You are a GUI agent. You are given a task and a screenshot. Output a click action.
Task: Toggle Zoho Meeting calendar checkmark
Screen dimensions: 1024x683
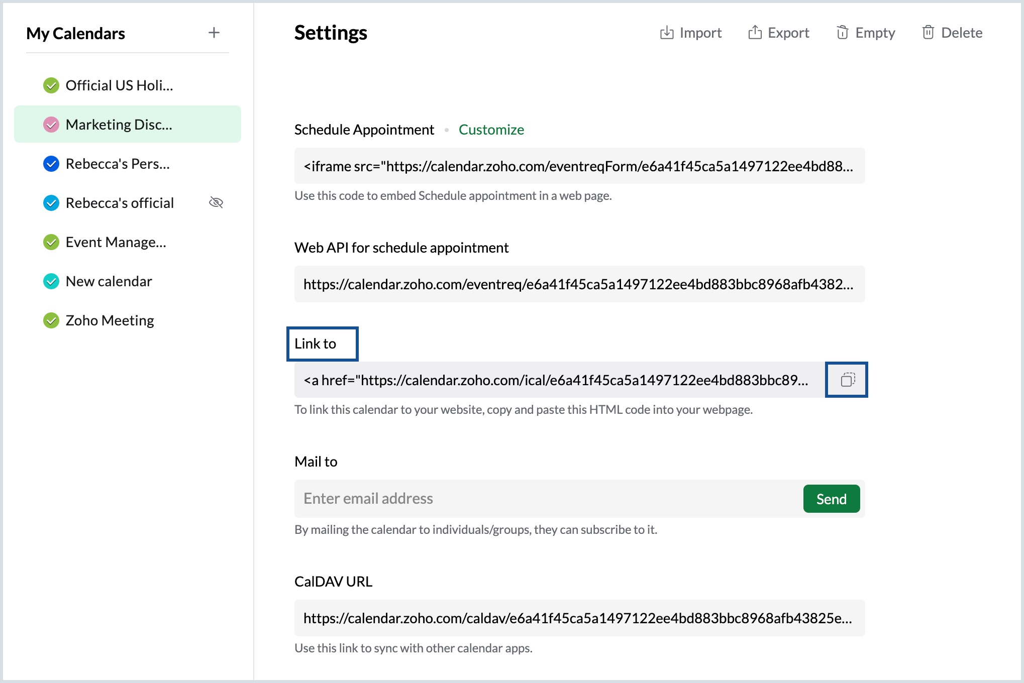tap(51, 320)
